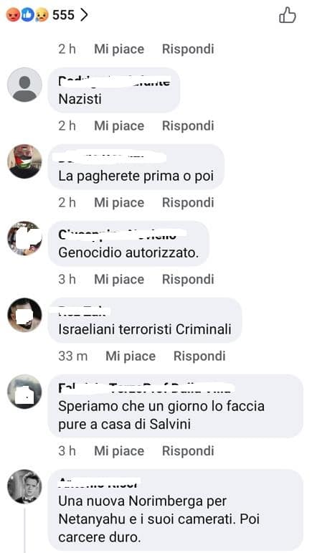The image size is (312, 553).
Task: Reply to the "Israeliani terroristi Criminali" comment
Action: [x=199, y=356]
